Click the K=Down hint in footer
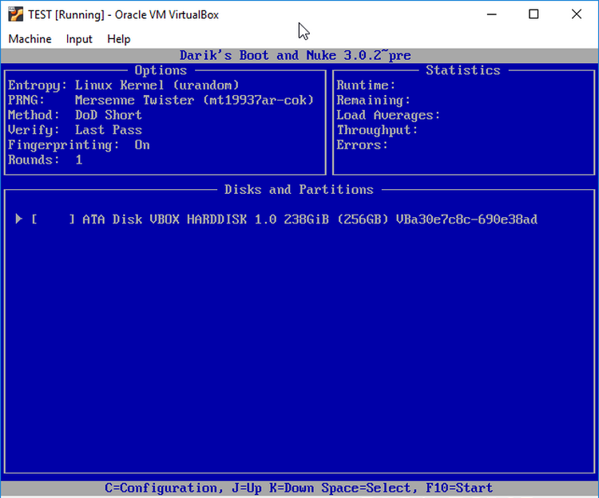The width and height of the screenshot is (599, 498). pyautogui.click(x=292, y=488)
